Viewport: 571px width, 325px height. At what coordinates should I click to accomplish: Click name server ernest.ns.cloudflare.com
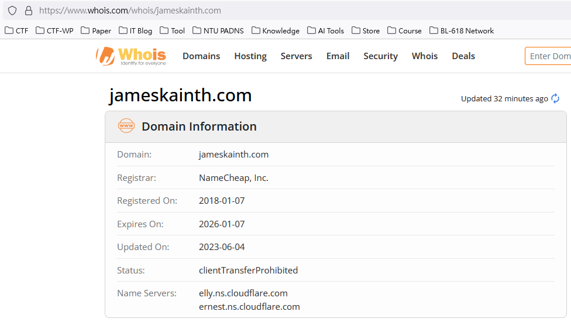249,307
